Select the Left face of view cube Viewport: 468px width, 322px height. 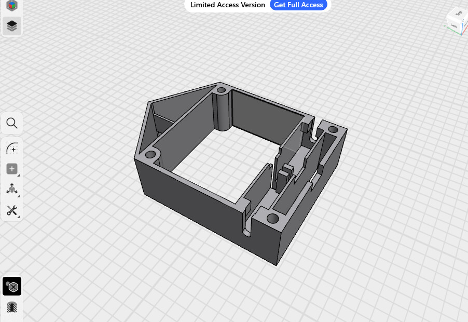(453, 25)
